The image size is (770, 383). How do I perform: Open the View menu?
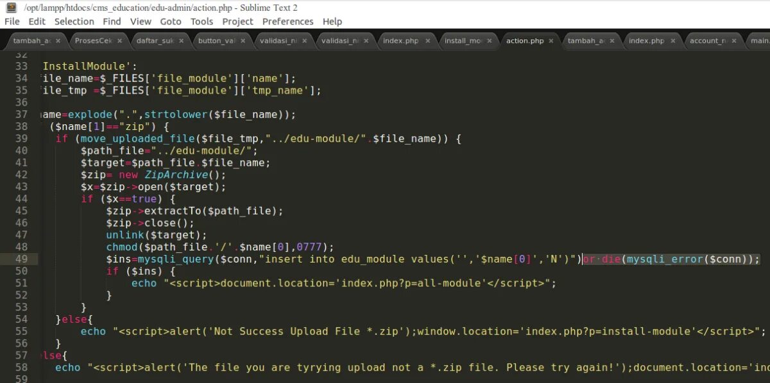(141, 21)
